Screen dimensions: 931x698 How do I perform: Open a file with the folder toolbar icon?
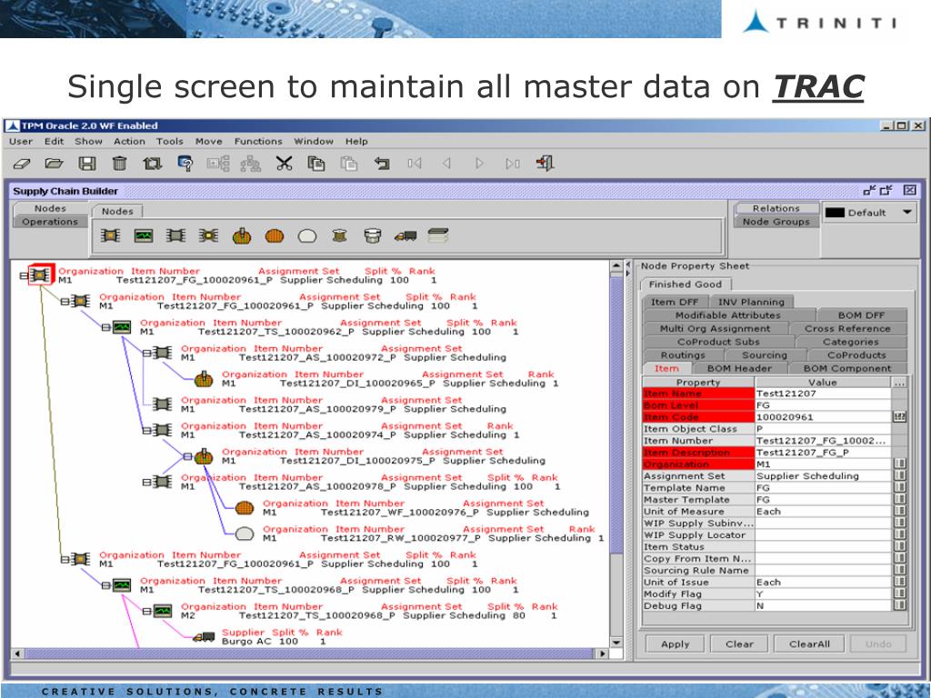(x=54, y=164)
